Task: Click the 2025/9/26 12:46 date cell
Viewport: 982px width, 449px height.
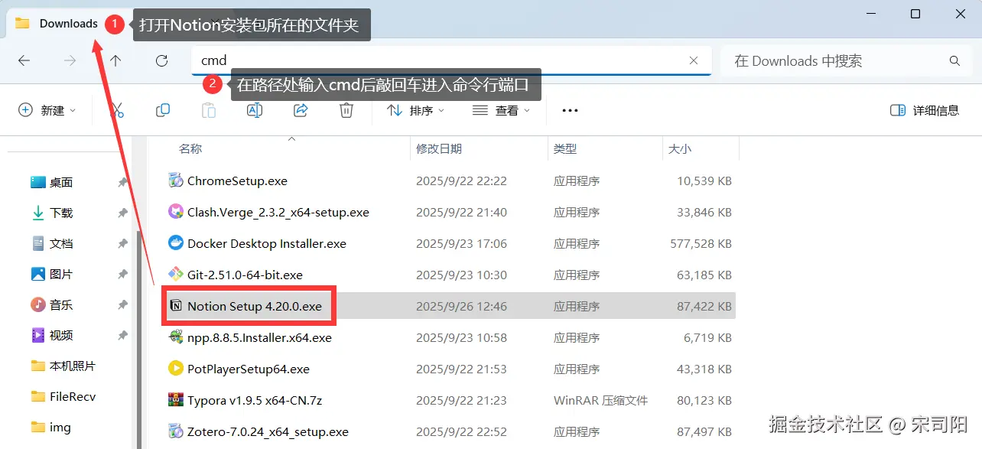Action: click(461, 306)
